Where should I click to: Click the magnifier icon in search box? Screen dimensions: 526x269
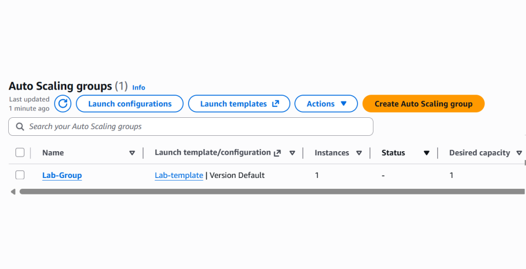tap(20, 127)
